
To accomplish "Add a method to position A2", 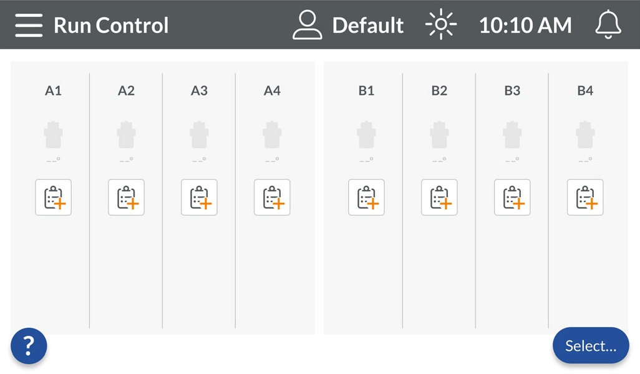I will [126, 197].
